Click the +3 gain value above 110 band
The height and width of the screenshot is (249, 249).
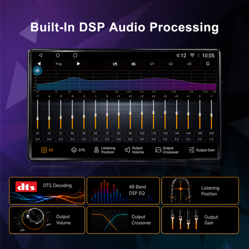coord(153,96)
